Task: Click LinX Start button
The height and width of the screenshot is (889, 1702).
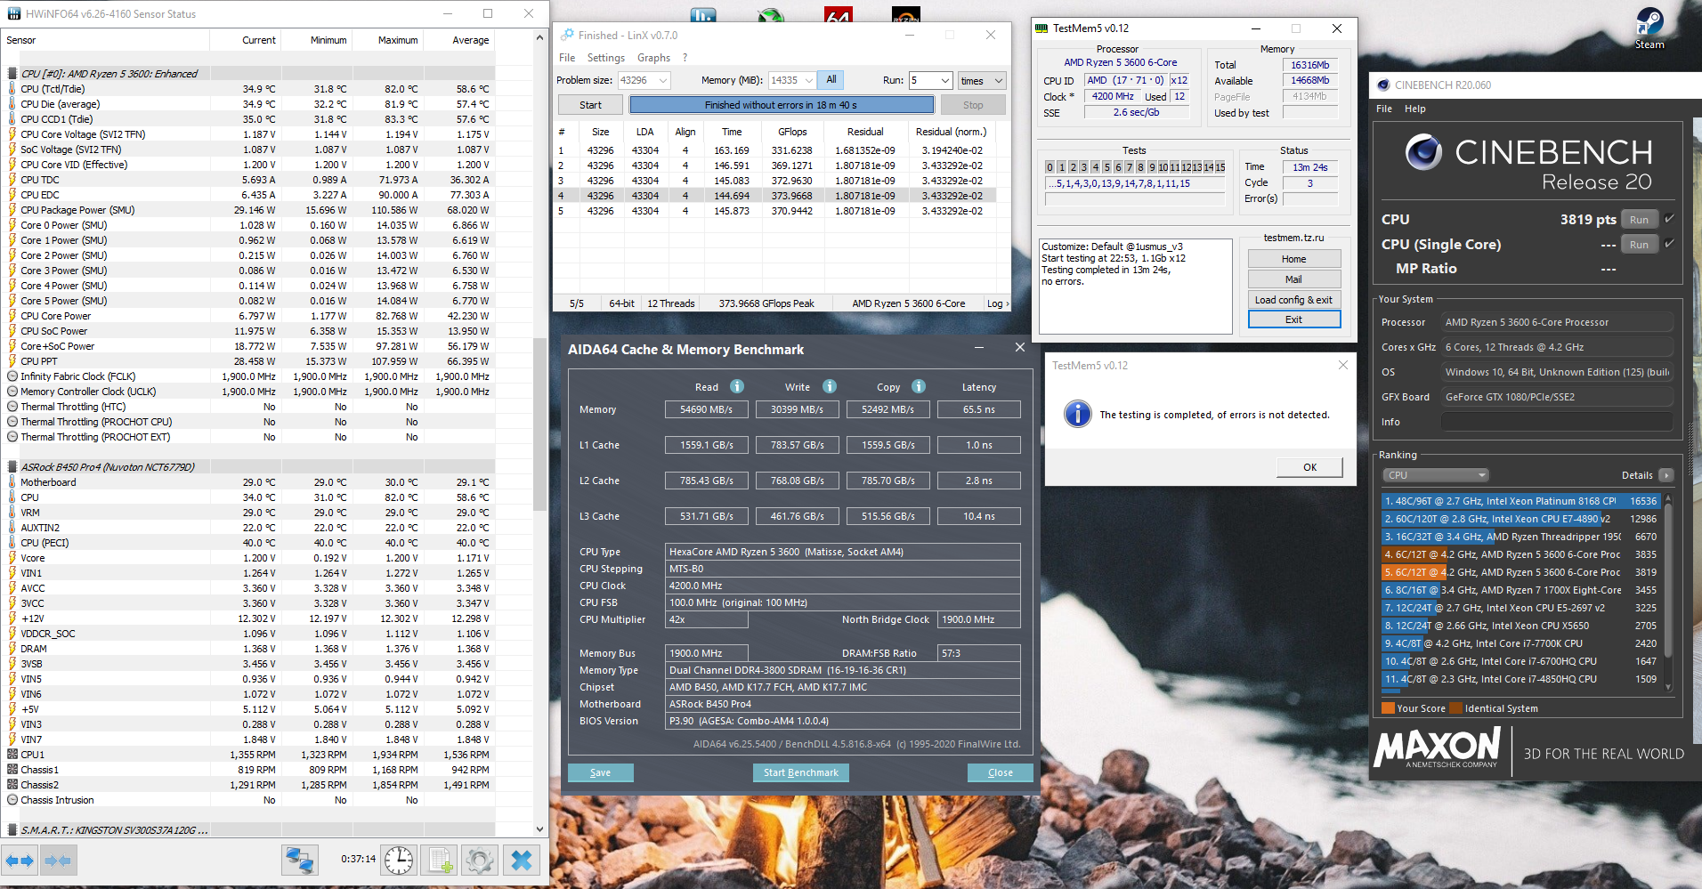Action: click(590, 105)
